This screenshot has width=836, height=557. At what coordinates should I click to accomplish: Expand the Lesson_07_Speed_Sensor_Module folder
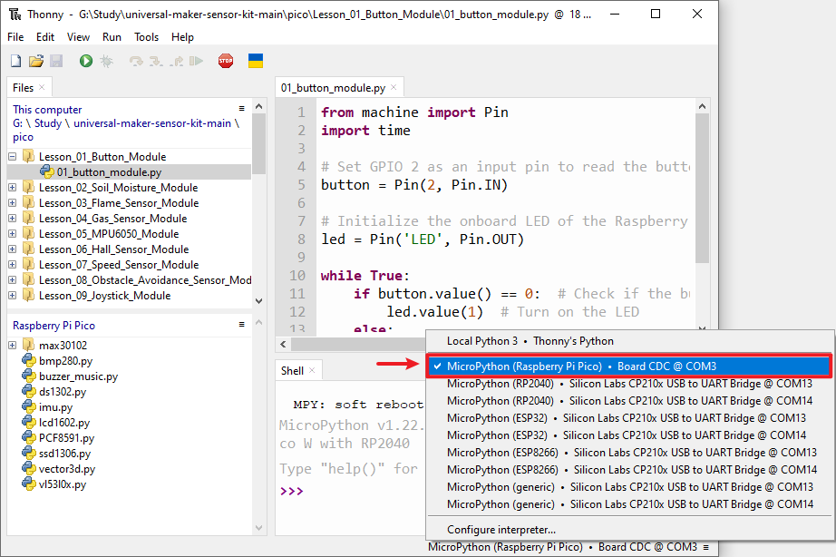point(13,265)
